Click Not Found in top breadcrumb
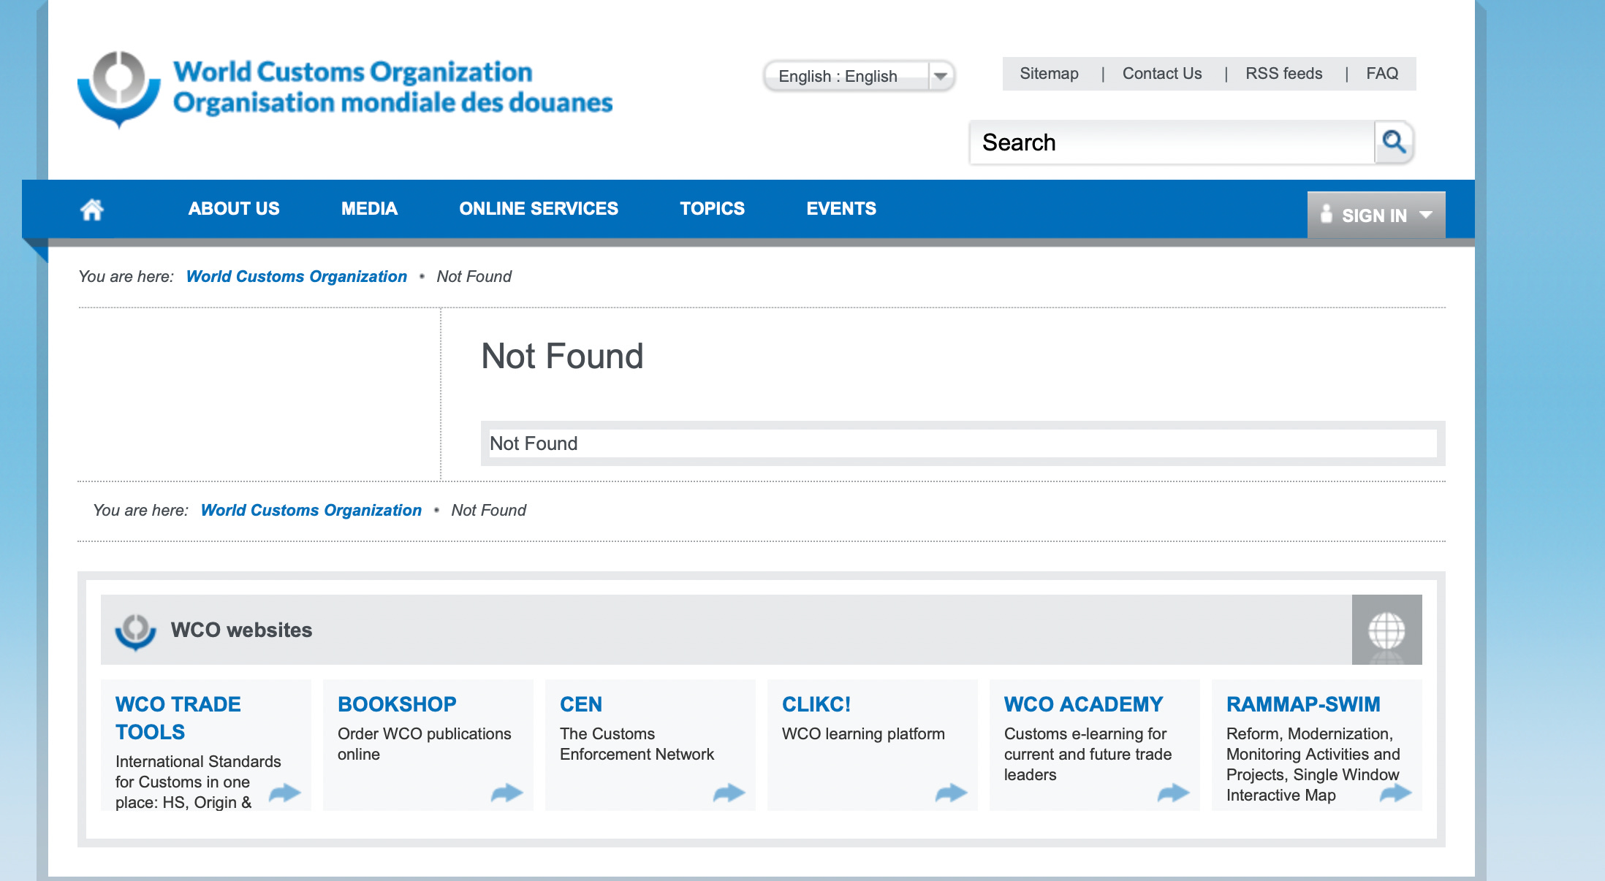Viewport: 1605px width, 881px height. [x=474, y=277]
